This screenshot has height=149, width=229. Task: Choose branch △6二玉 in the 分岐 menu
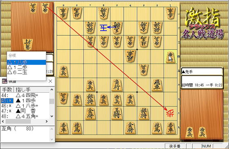(27, 72)
